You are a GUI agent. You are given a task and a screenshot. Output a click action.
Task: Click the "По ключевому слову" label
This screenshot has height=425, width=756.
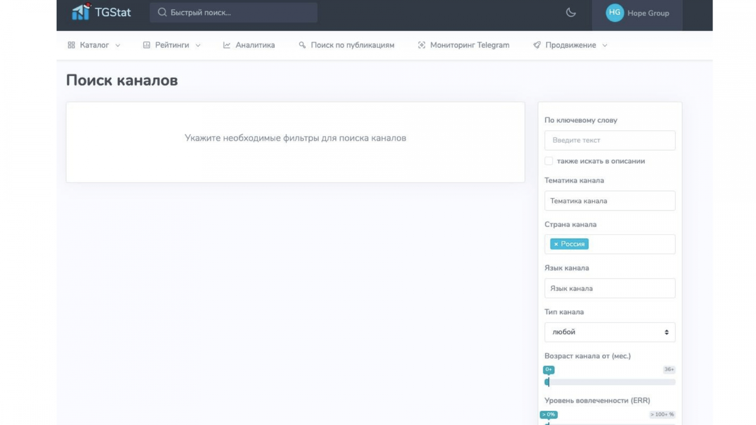[x=581, y=120]
